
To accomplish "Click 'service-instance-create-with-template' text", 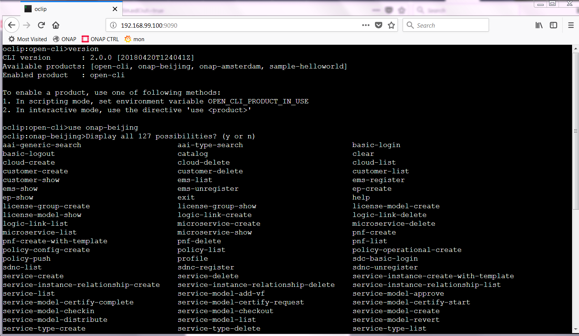I will (x=433, y=276).
